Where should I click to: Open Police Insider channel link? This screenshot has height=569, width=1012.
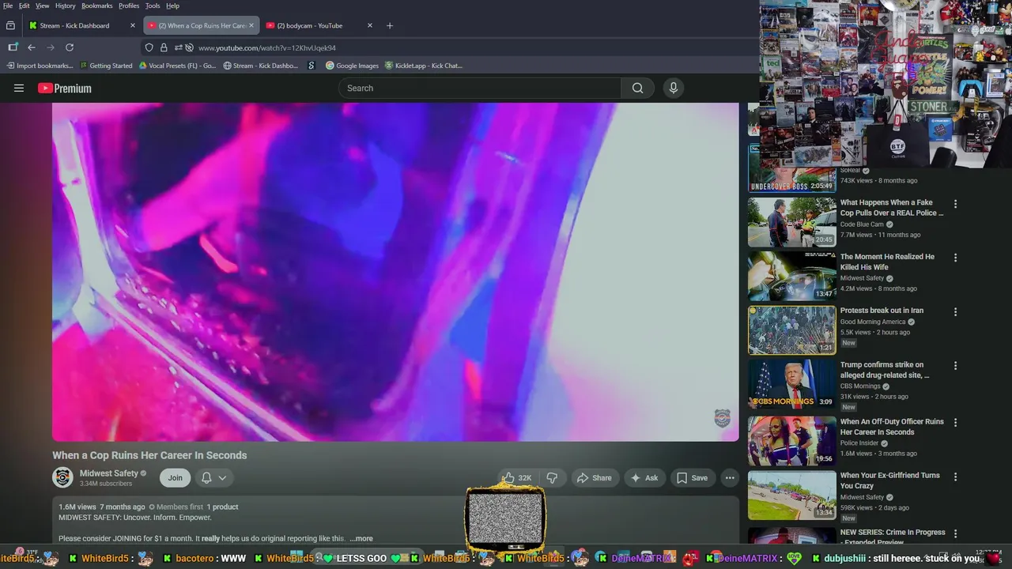pyautogui.click(x=859, y=443)
